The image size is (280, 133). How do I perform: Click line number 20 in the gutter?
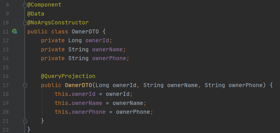click(6, 112)
